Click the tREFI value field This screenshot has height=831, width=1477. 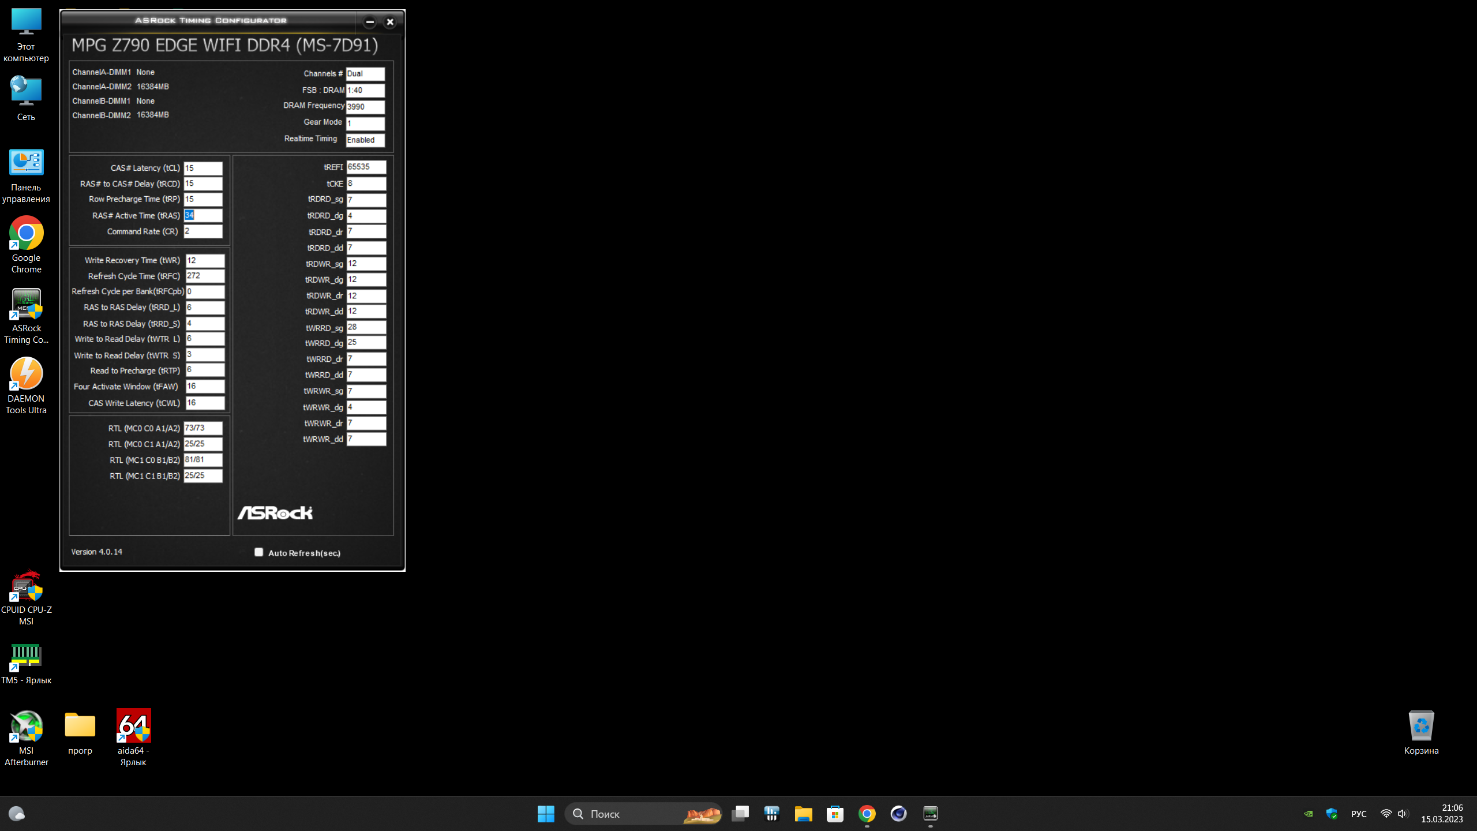pyautogui.click(x=366, y=167)
